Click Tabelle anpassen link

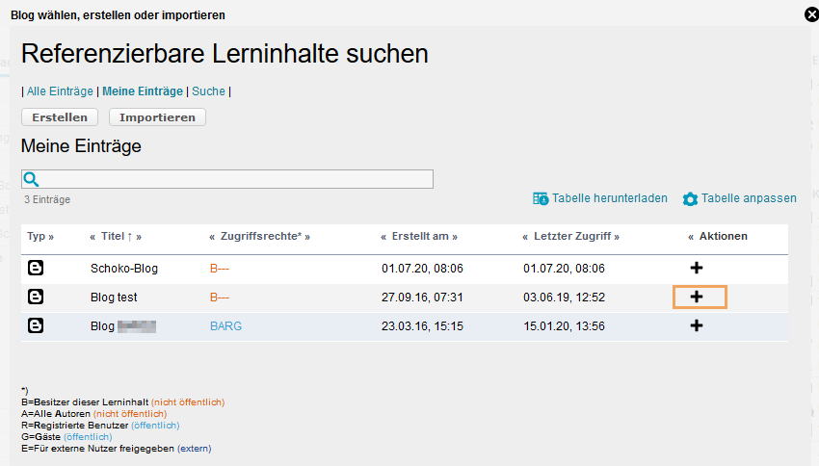point(749,198)
